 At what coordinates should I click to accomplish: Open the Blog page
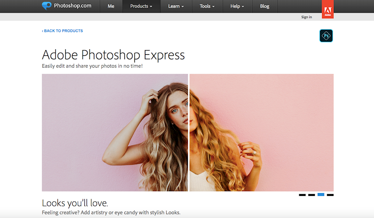coord(264,6)
